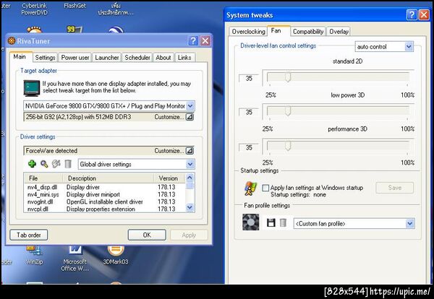This screenshot has width=434, height=299.
Task: Click the Description column header
Action: (x=109, y=178)
